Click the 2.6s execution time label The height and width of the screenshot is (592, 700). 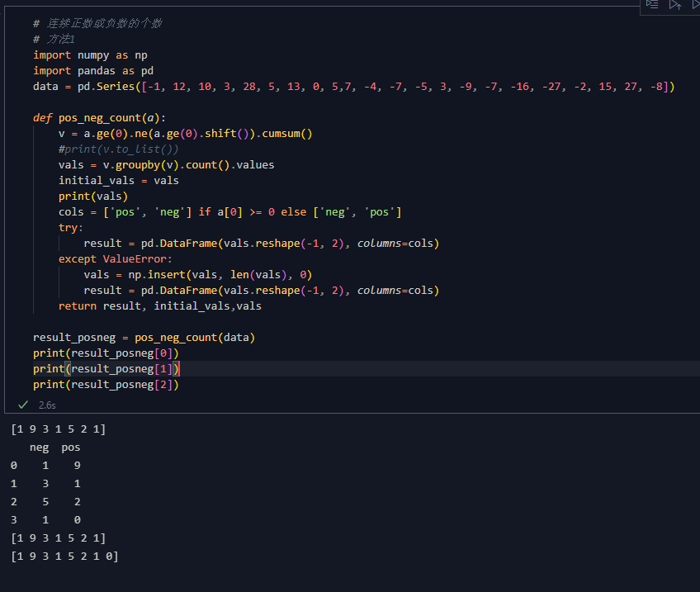pos(47,405)
